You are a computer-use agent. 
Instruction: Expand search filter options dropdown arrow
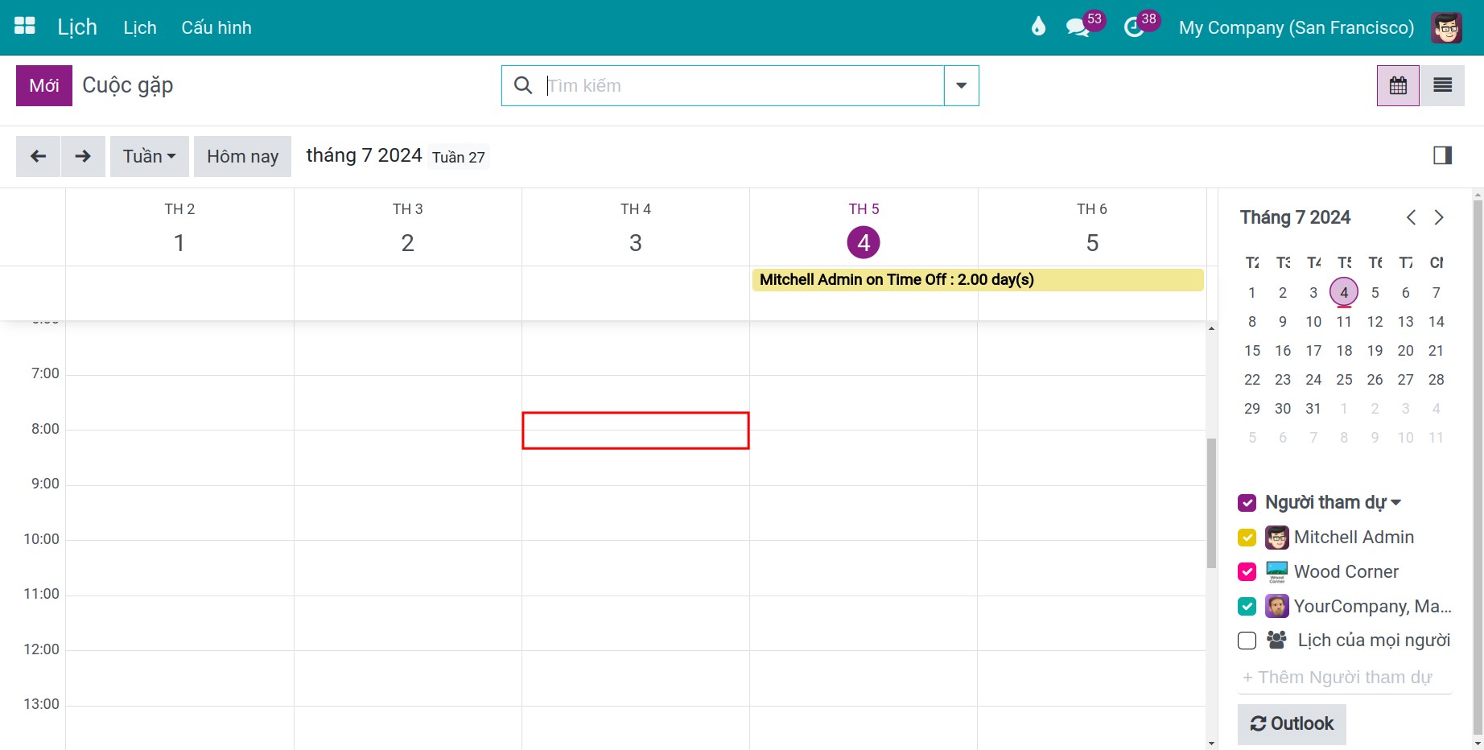tap(961, 85)
